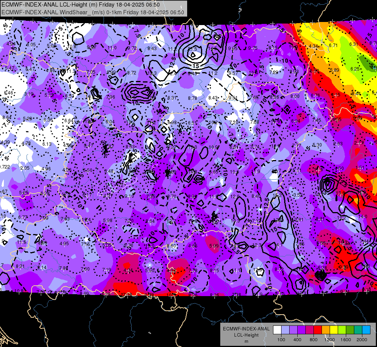This screenshot has width=377, height=347.
Task: Select the magenta legend swatch
Action: coord(310,330)
